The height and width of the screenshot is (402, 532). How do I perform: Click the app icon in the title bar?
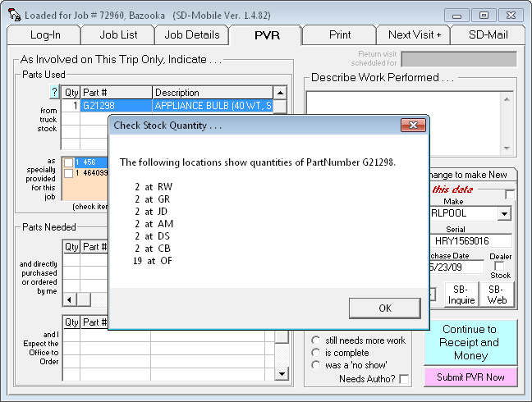(x=14, y=15)
